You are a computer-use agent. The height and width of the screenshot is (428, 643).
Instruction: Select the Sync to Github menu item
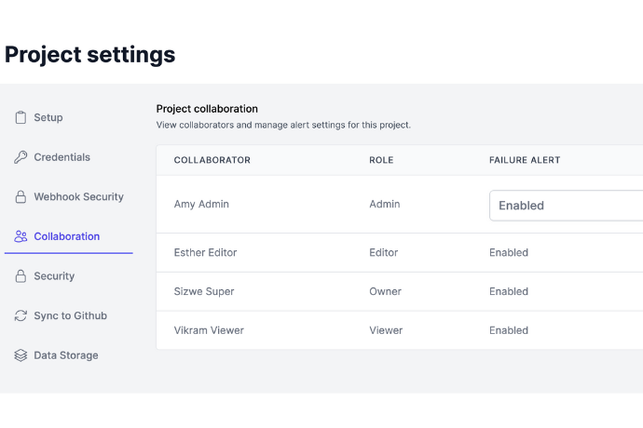[x=70, y=316]
